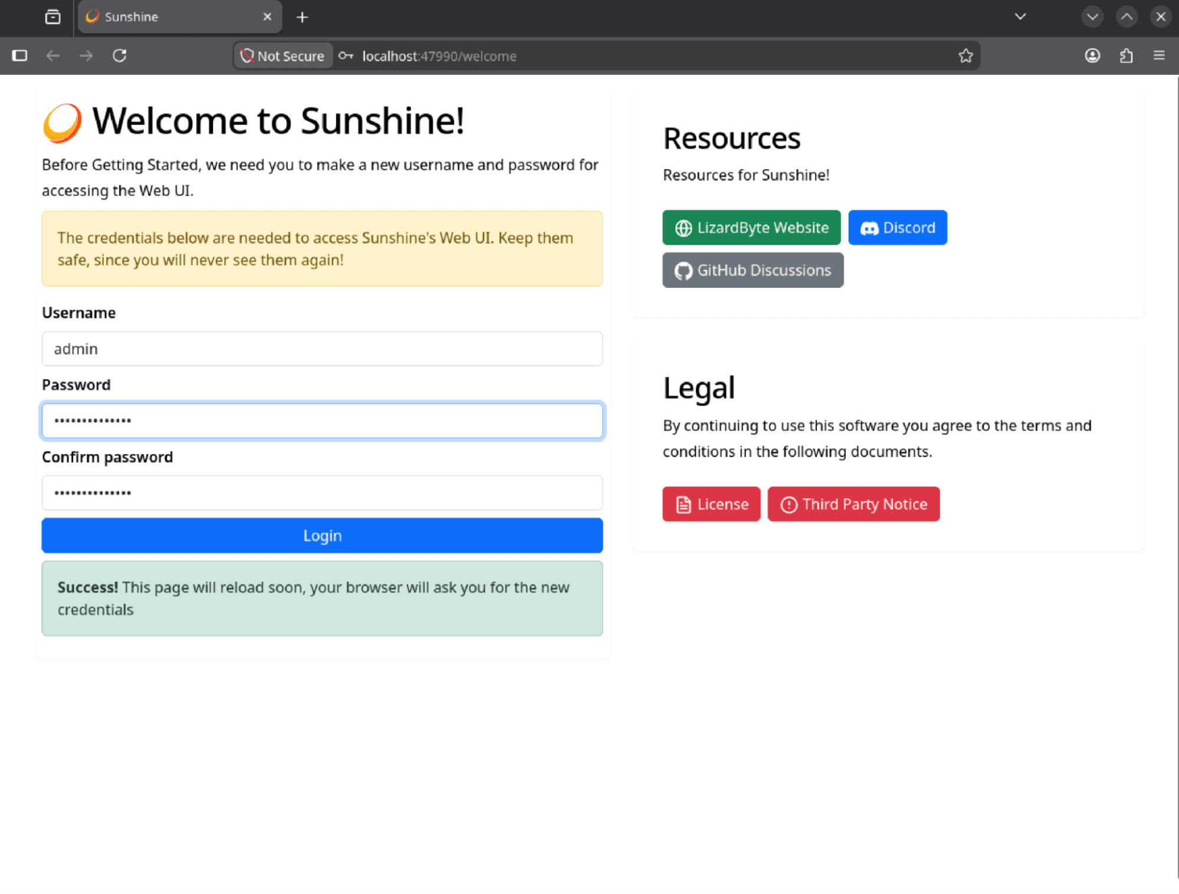The height and width of the screenshot is (894, 1179).
Task: Reload the page with the browser refresh icon
Action: click(120, 55)
